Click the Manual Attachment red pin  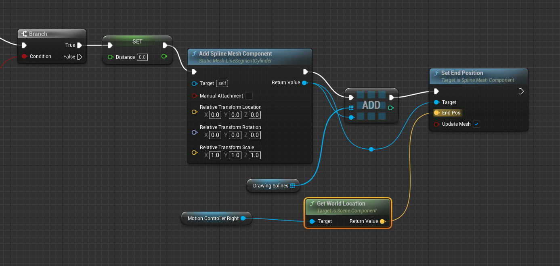coord(195,96)
